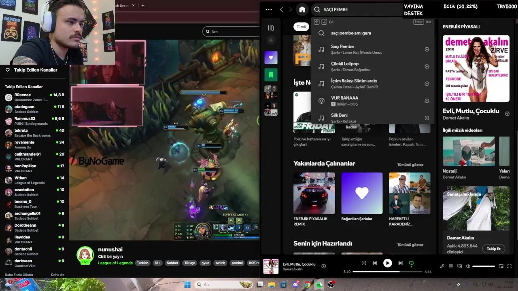Open nunushai live avatar

(x=85, y=255)
